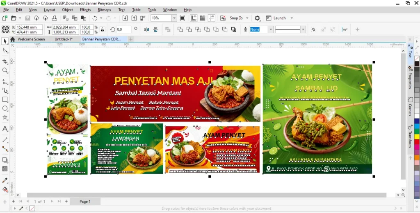The height and width of the screenshot is (213, 420).
Task: Toggle show rulers
Action: point(194,18)
